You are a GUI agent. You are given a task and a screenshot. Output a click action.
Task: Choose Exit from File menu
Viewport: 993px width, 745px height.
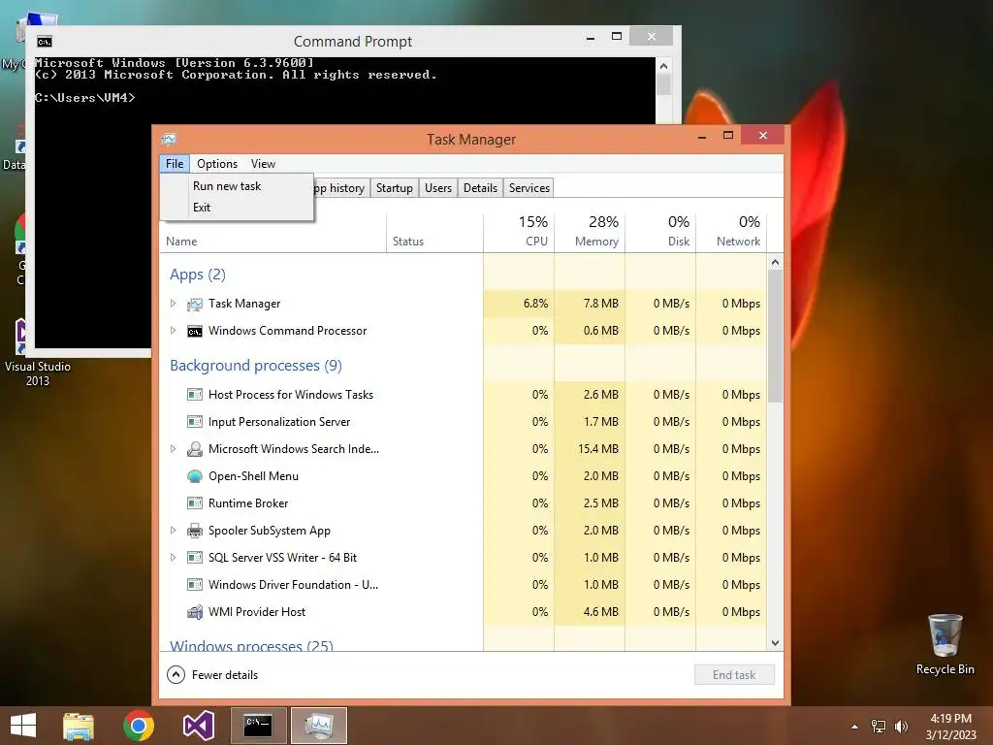pyautogui.click(x=238, y=208)
